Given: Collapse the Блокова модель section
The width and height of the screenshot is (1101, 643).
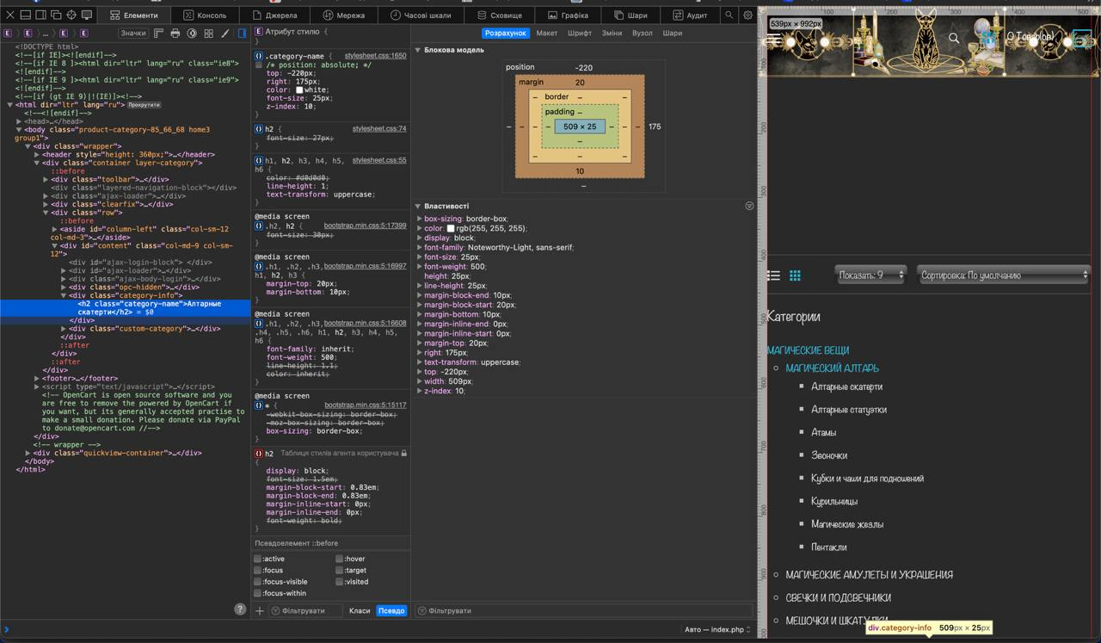Looking at the screenshot, I should click(418, 50).
